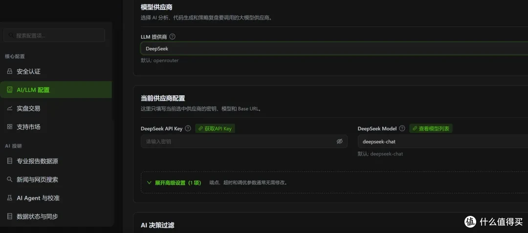This screenshot has height=233, width=528.
Task: Open 数据状态与同步 settings section
Action: coord(56,216)
